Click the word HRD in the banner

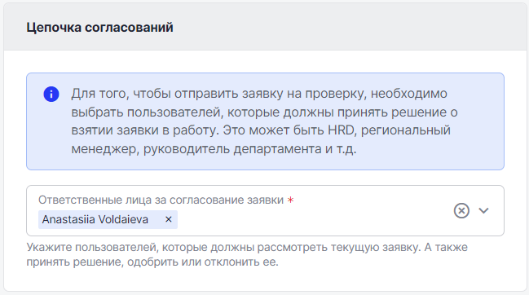click(x=341, y=130)
